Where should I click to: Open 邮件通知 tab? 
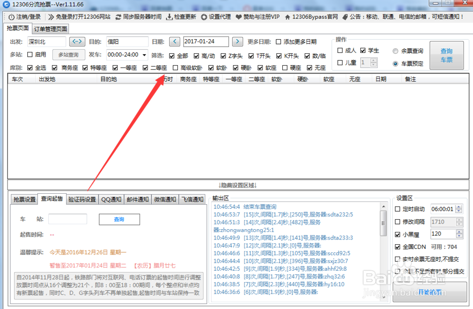coord(138,199)
